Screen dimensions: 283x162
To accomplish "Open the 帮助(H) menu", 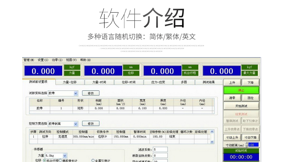I will [x=86, y=60].
